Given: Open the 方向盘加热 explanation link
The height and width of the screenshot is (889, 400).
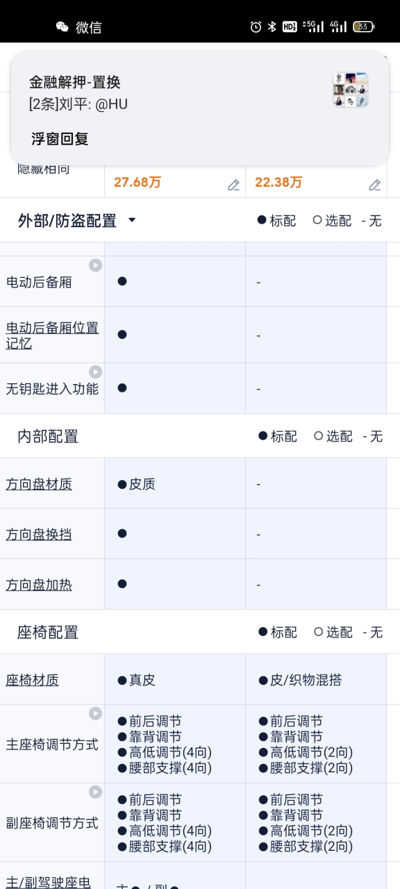Looking at the screenshot, I should pos(39,585).
